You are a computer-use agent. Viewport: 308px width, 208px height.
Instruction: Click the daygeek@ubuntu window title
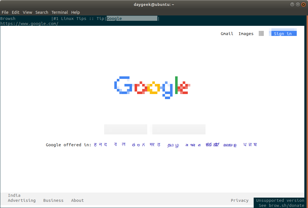click(154, 4)
